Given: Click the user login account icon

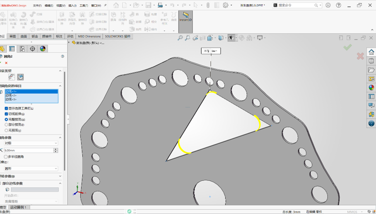Looking at the screenshot, I should coord(328,5).
